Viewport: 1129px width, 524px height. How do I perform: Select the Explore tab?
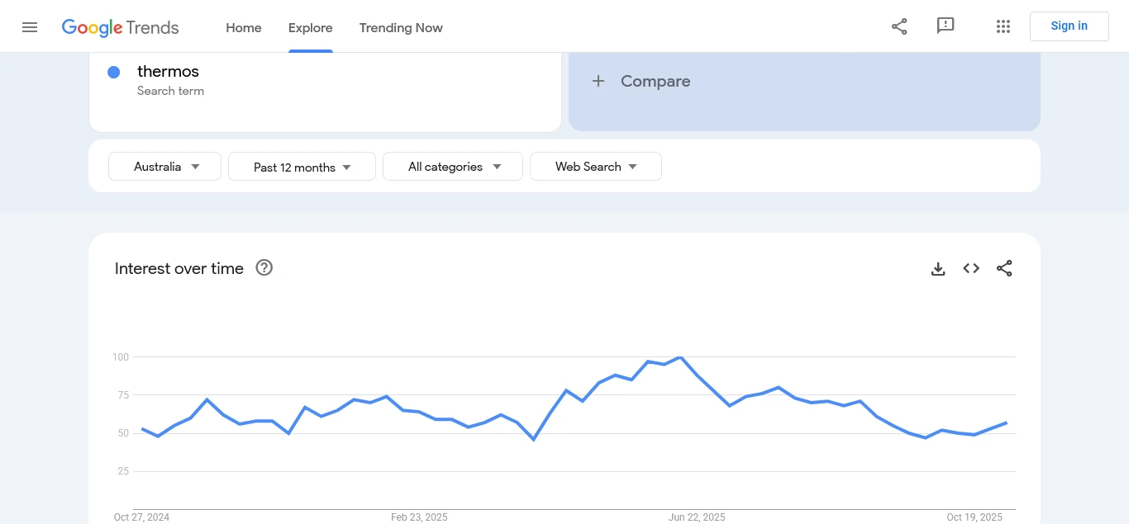coord(311,28)
